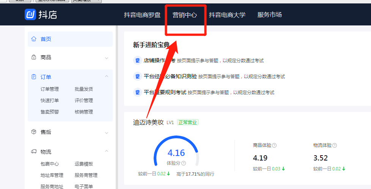Click the shop name 迪迈诗美妆
Viewport: 371px width, 189px height.
pos(148,123)
